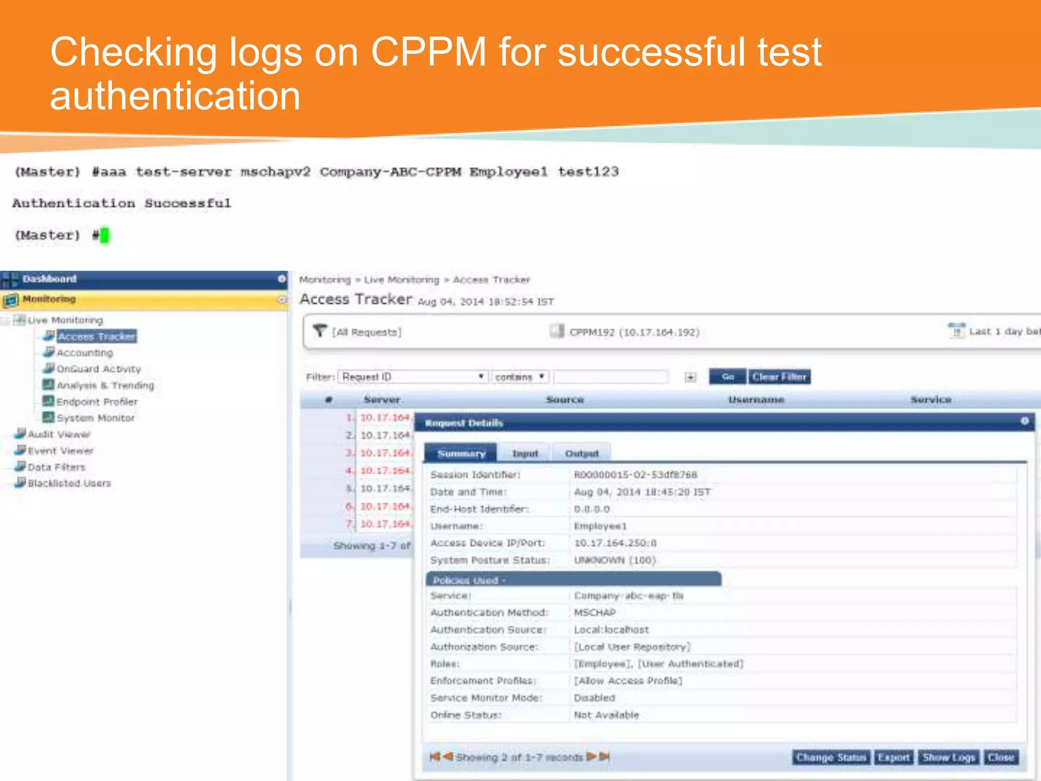This screenshot has width=1041, height=781.
Task: Click the Endpoint Profiler icon
Action: 48,401
